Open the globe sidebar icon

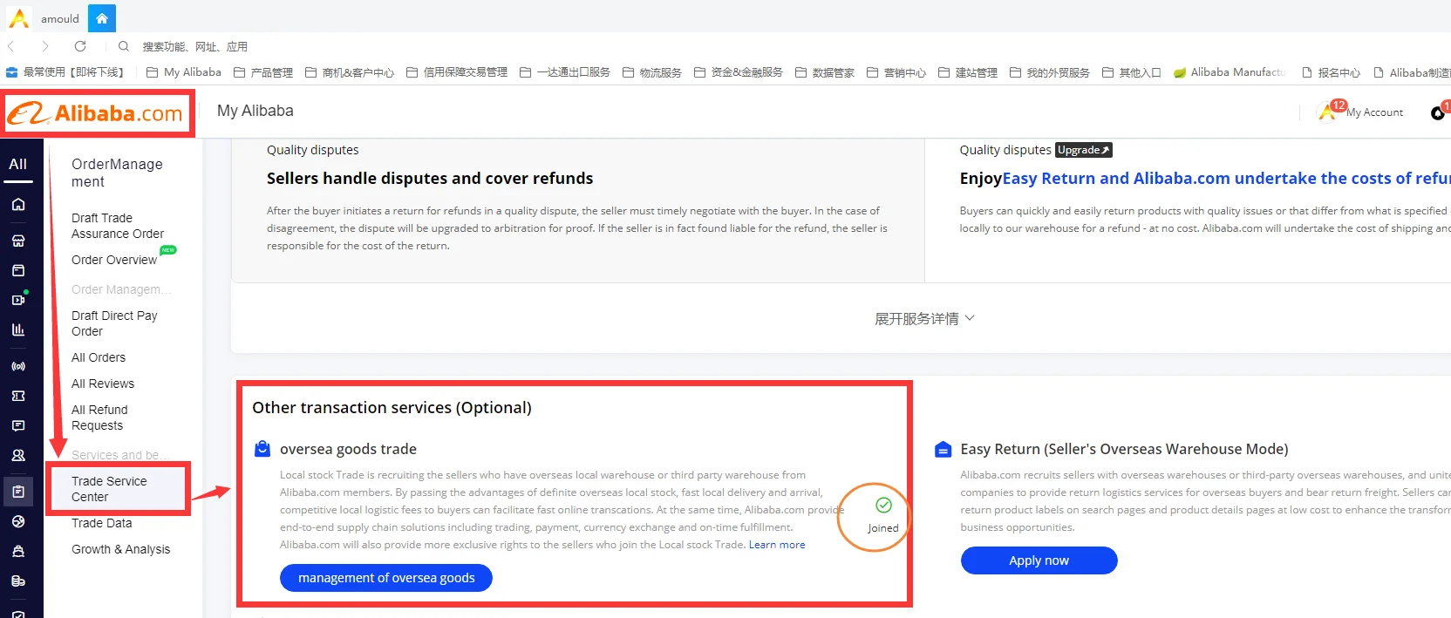pyautogui.click(x=18, y=521)
